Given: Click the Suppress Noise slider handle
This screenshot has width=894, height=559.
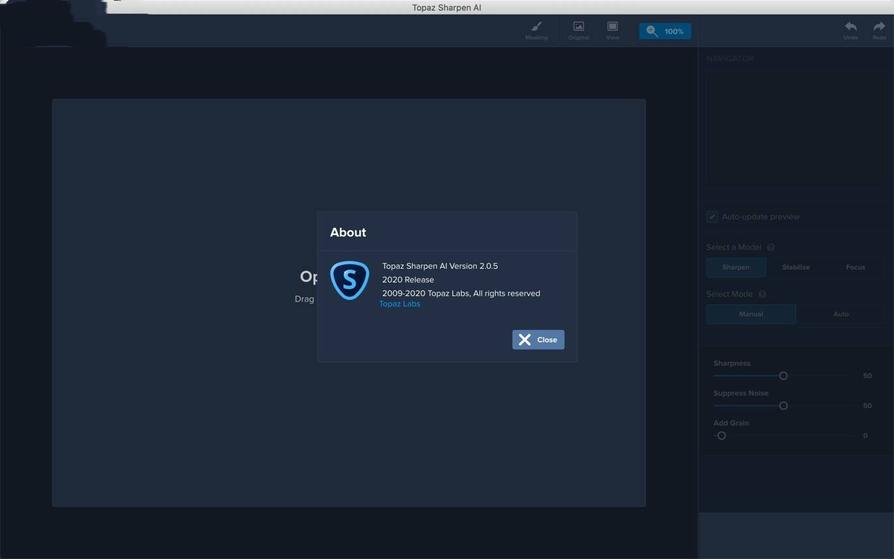Looking at the screenshot, I should pyautogui.click(x=783, y=406).
